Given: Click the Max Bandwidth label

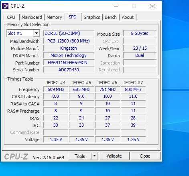Looking at the screenshot, I should [25, 41].
